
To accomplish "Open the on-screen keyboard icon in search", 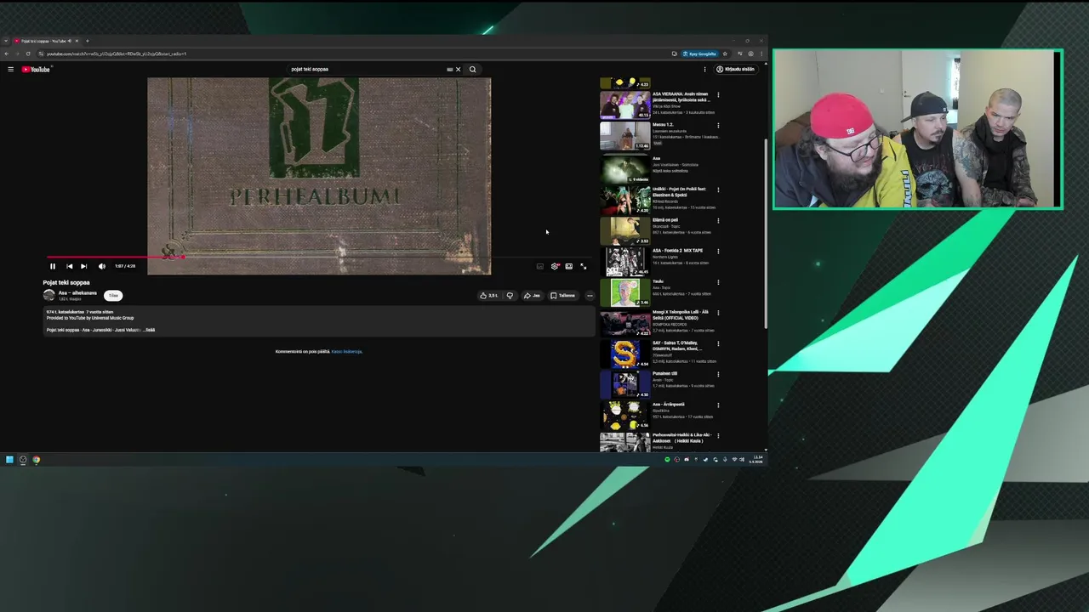I will pos(449,69).
